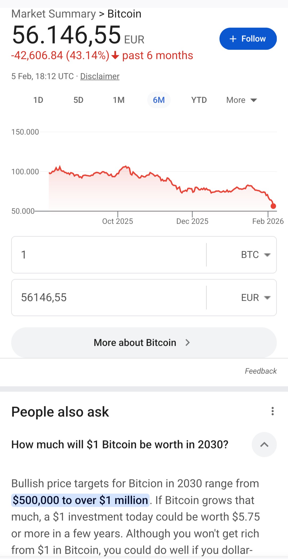Select the 5D time range tab
288x559 pixels.
(x=78, y=100)
